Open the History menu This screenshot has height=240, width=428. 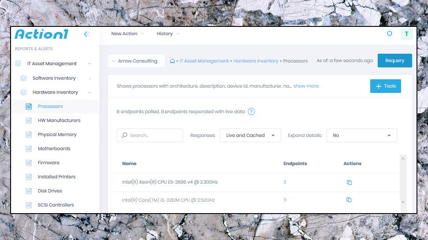point(168,34)
